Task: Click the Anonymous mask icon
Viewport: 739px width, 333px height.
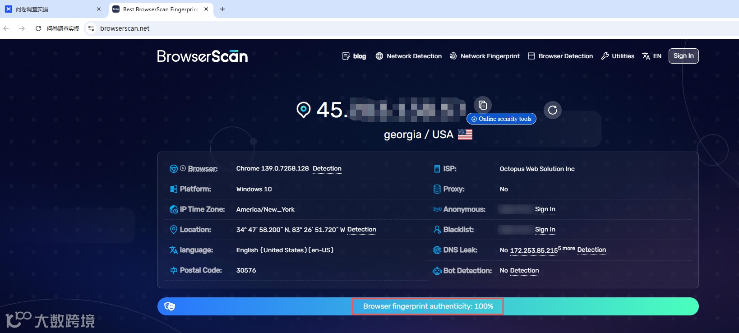Action: 437,209
